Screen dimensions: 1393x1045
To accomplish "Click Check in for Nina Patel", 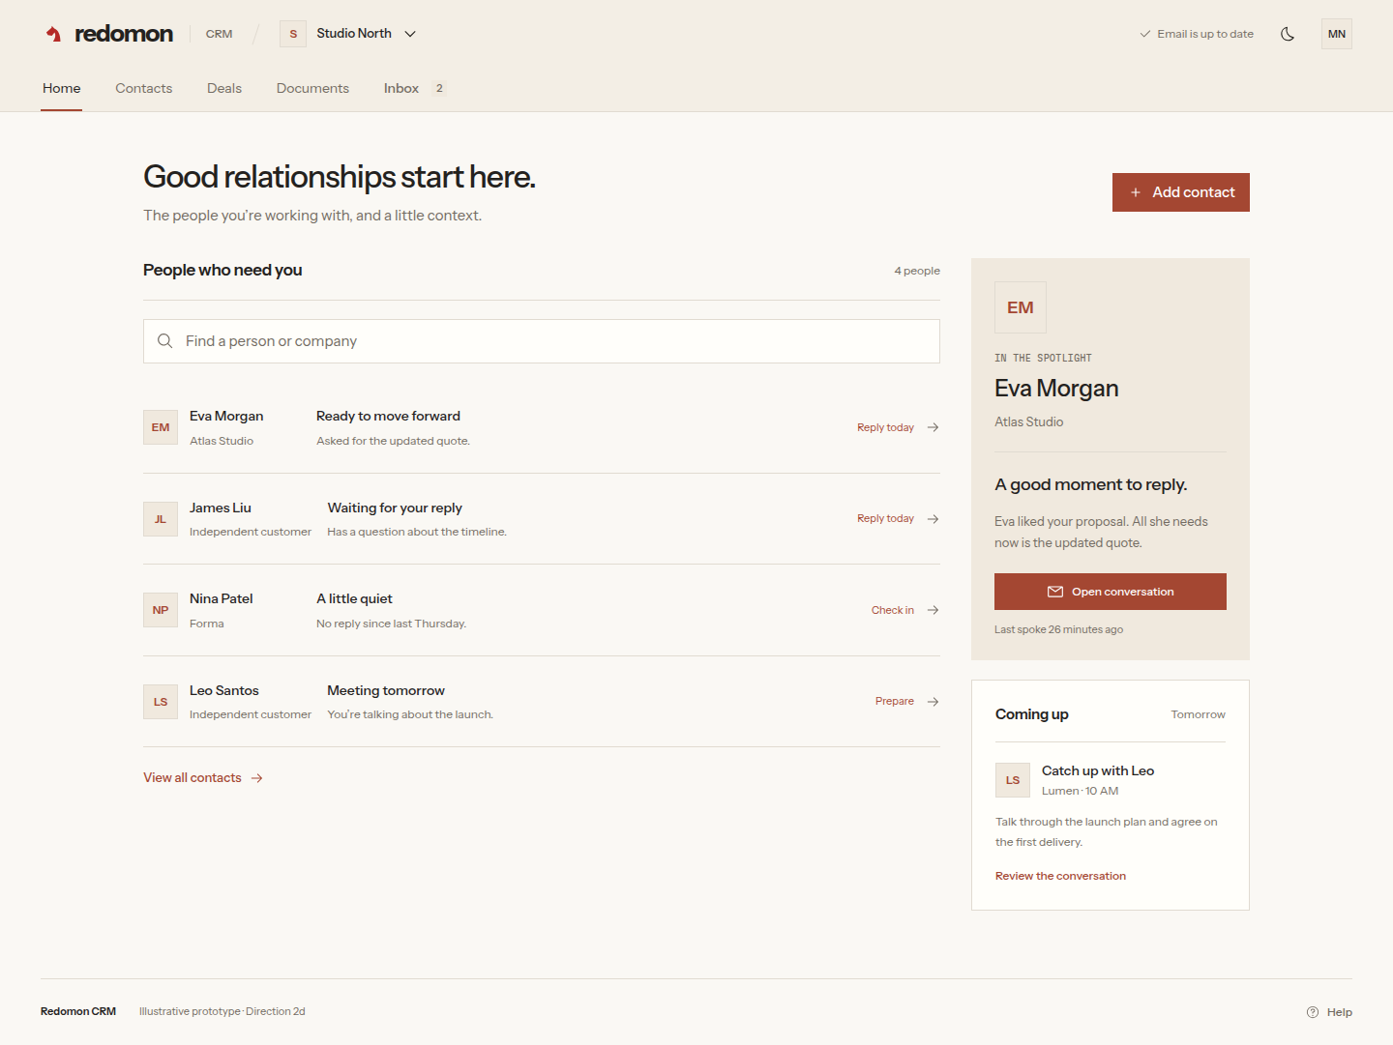I will (x=893, y=610).
